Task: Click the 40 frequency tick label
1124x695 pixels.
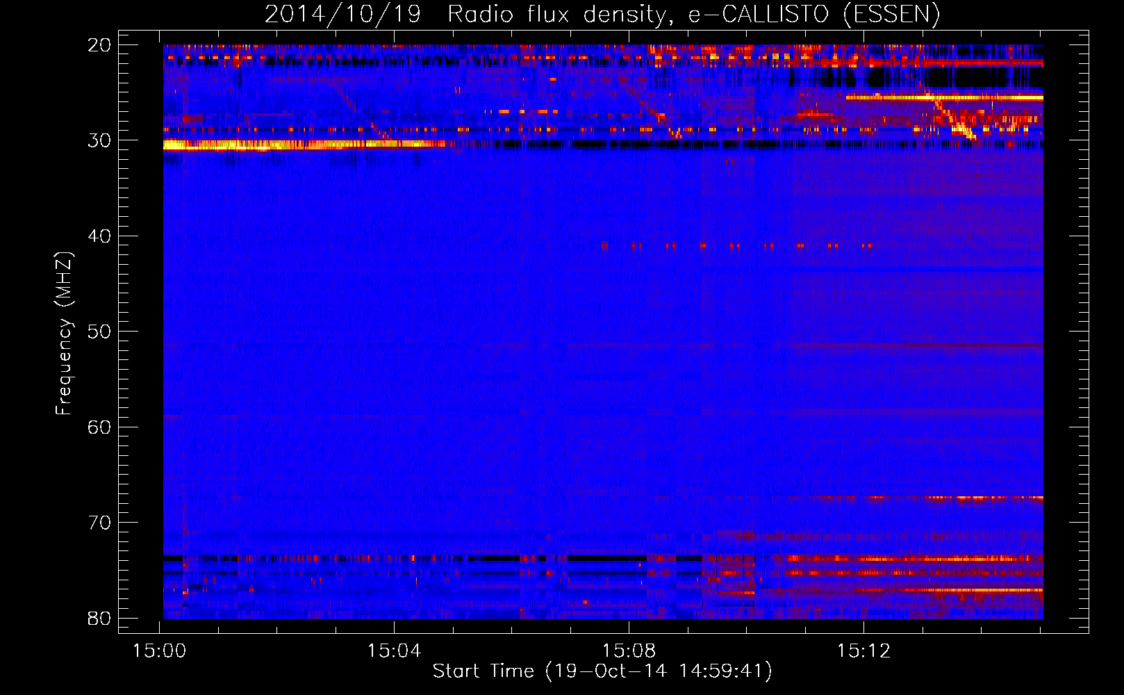Action: click(99, 236)
